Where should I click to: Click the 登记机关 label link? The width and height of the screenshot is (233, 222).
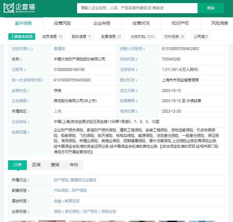tap(127, 80)
